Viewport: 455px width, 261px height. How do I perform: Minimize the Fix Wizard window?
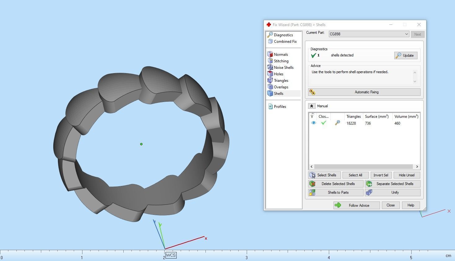tap(391, 25)
